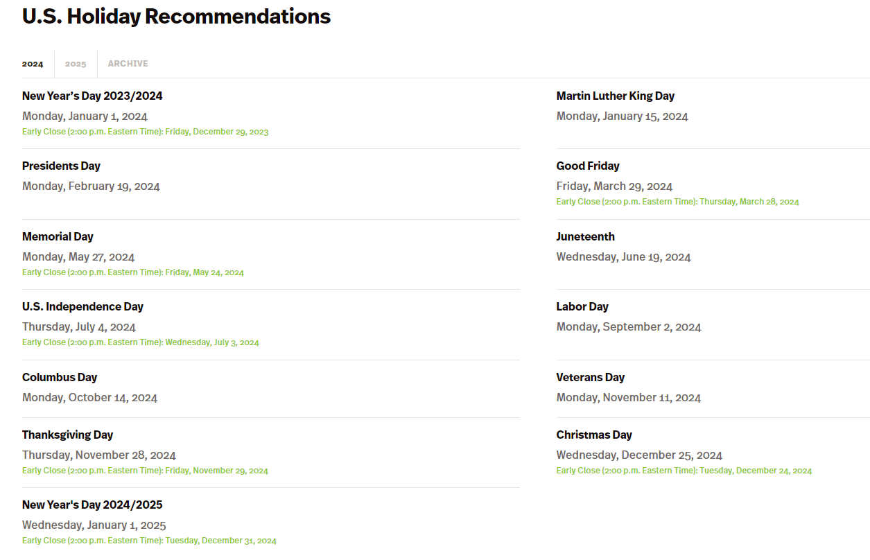870x560 pixels.
Task: Select the Christmas Day heading
Action: click(594, 435)
